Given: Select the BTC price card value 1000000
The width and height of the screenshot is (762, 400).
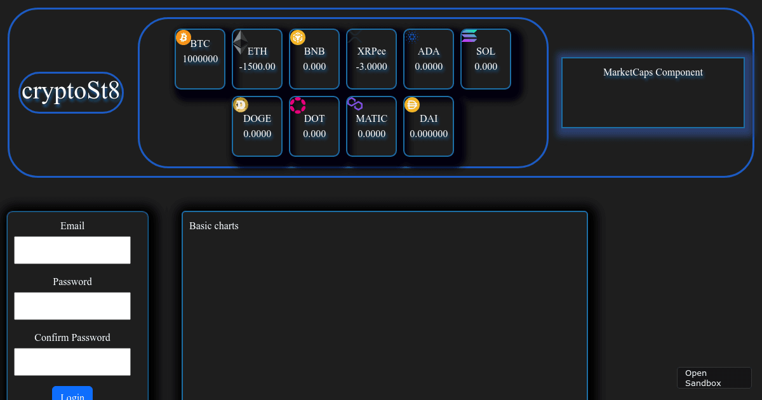Looking at the screenshot, I should (200, 59).
